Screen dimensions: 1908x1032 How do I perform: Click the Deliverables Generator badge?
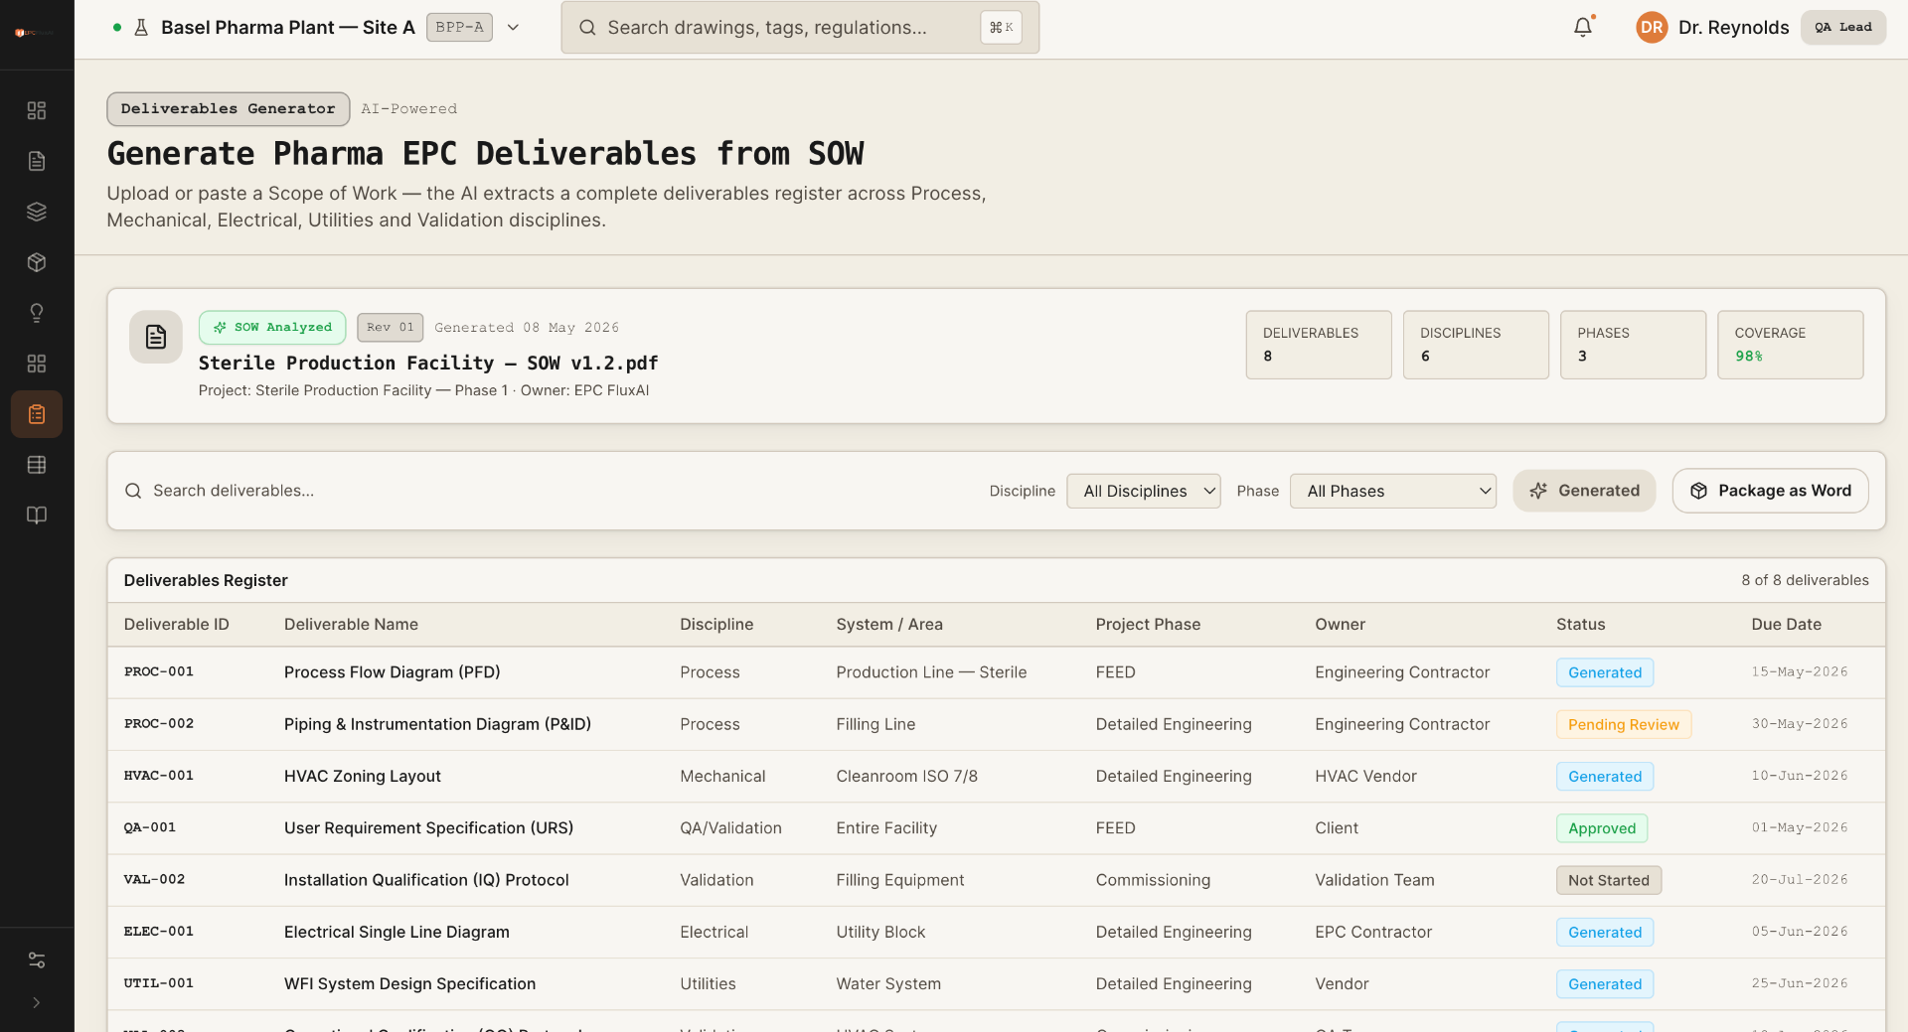click(x=229, y=109)
